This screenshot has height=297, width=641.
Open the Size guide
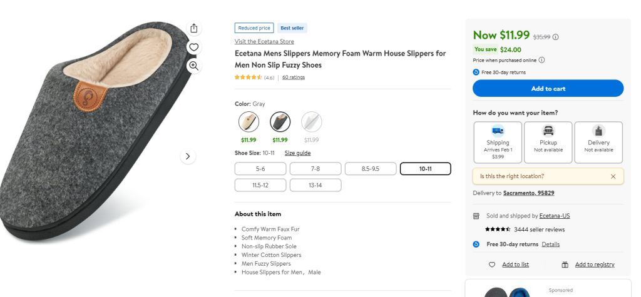pos(297,153)
